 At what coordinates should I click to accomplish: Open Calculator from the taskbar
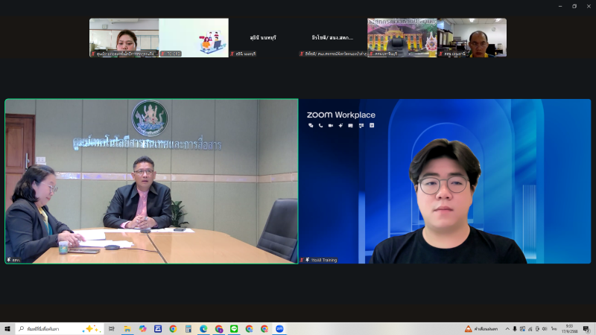(188, 328)
